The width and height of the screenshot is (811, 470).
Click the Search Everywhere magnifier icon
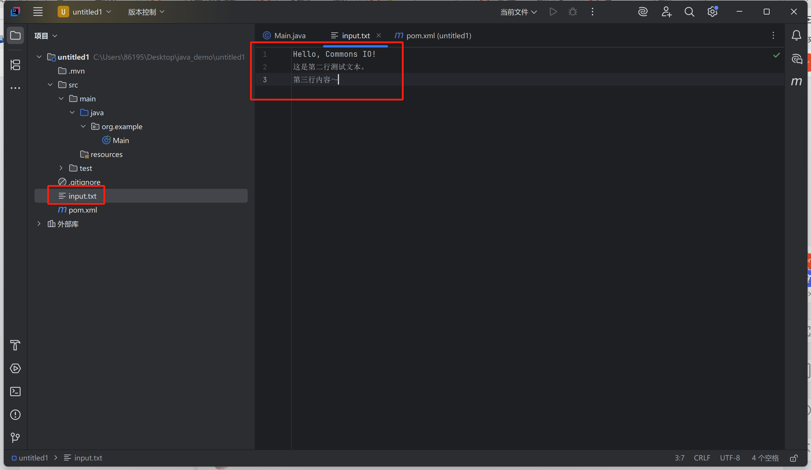tap(689, 12)
